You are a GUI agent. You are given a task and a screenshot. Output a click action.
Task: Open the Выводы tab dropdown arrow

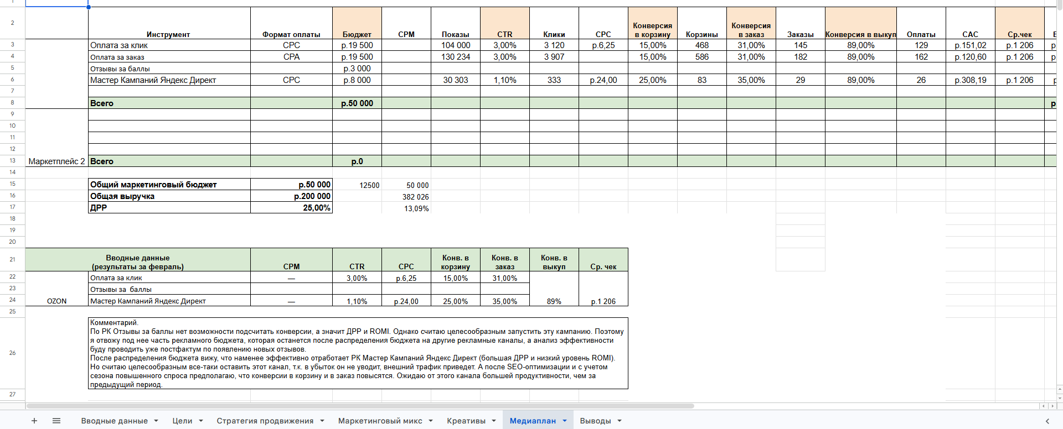620,421
